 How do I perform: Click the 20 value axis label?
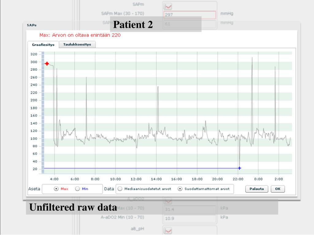click(35, 169)
